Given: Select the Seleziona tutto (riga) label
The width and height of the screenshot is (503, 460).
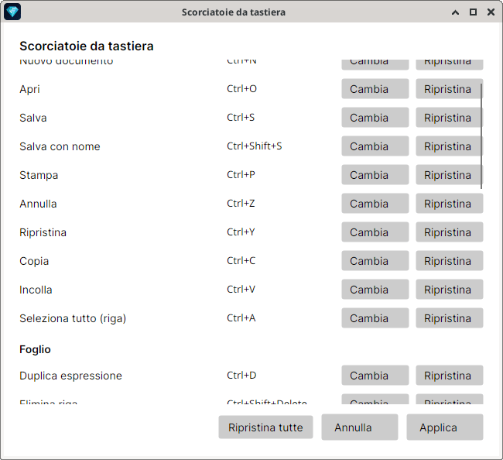Looking at the screenshot, I should tap(73, 318).
